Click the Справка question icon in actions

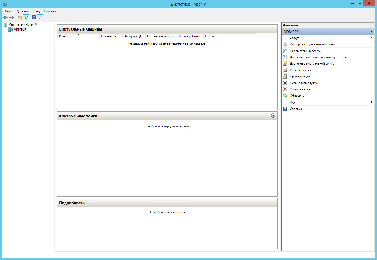[x=285, y=109]
